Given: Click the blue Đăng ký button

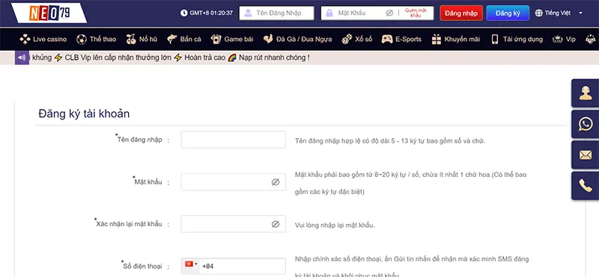Looking at the screenshot, I should click(508, 13).
